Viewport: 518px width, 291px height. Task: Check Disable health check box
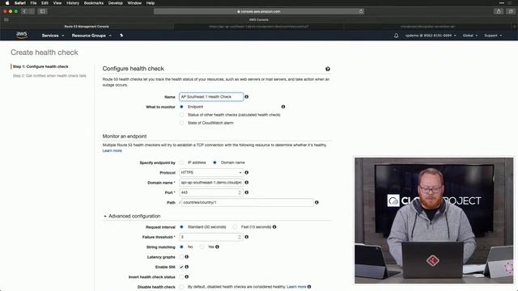click(181, 287)
